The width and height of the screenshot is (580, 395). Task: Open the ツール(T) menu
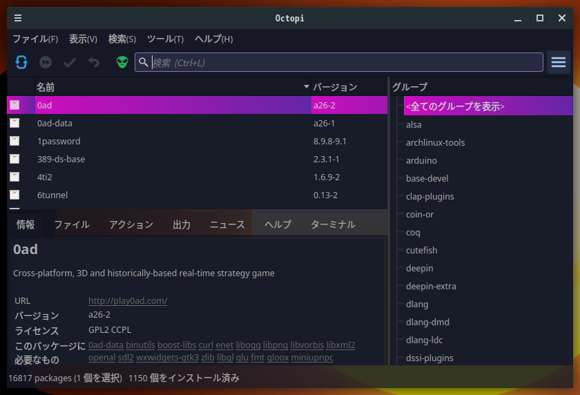click(165, 39)
